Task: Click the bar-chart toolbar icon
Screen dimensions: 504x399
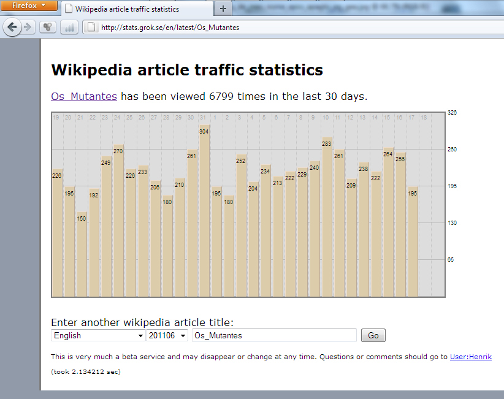Action: pyautogui.click(x=69, y=27)
